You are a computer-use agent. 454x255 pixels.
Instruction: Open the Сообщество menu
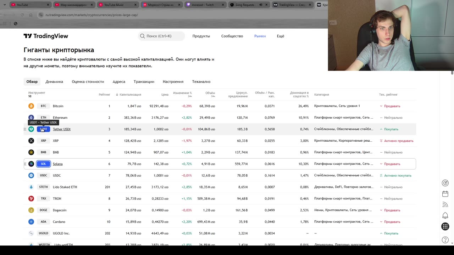[x=232, y=36]
